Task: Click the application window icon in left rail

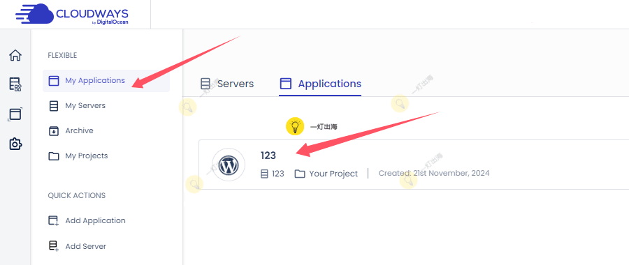Action: [15, 114]
